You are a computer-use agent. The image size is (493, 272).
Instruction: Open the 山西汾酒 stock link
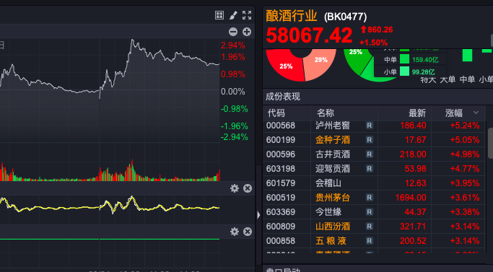pos(333,227)
